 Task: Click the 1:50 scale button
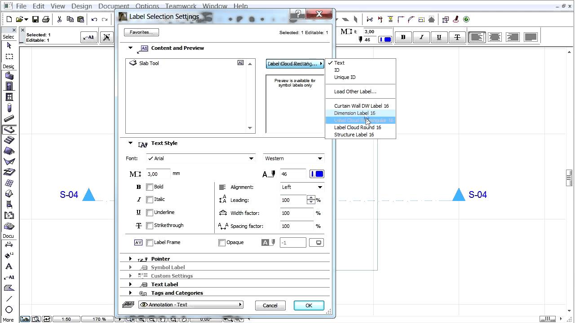(x=66, y=319)
